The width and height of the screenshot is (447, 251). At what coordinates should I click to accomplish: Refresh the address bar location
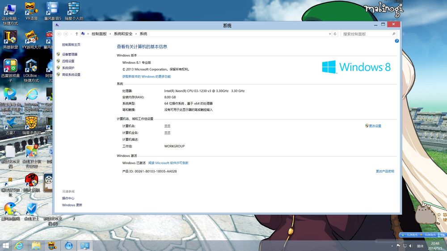coord(335,34)
